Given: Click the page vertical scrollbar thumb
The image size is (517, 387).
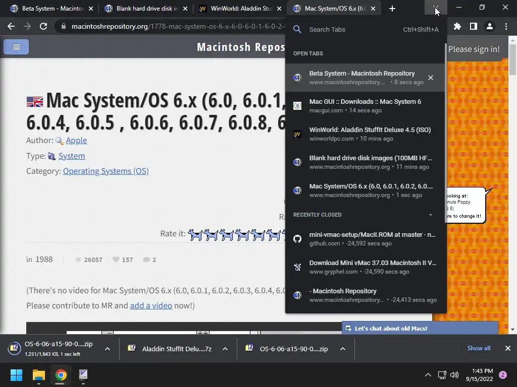Looking at the screenshot, I should click(513, 59).
